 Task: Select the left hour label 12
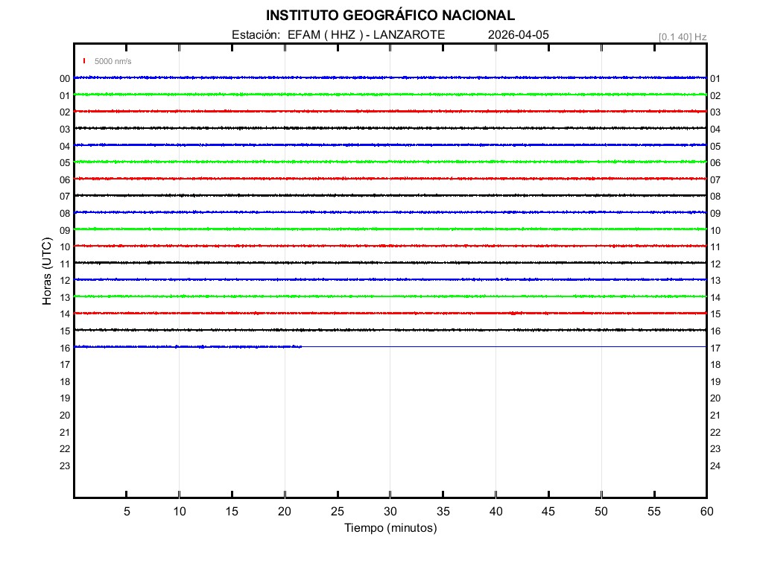pos(65,281)
